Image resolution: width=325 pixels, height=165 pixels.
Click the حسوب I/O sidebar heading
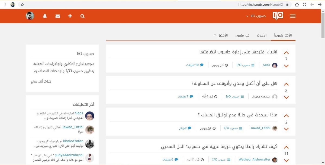(x=85, y=54)
